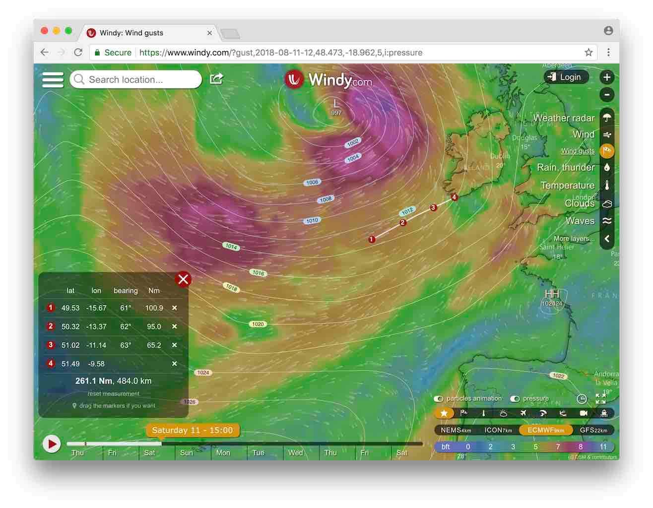The width and height of the screenshot is (653, 508).
Task: Toggle the pressure isolines switch
Action: pyautogui.click(x=515, y=399)
